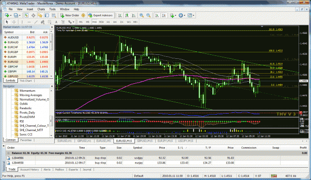This screenshot has width=311, height=180.
Task: Open the new chart dropdown arrow
Action: [10, 15]
